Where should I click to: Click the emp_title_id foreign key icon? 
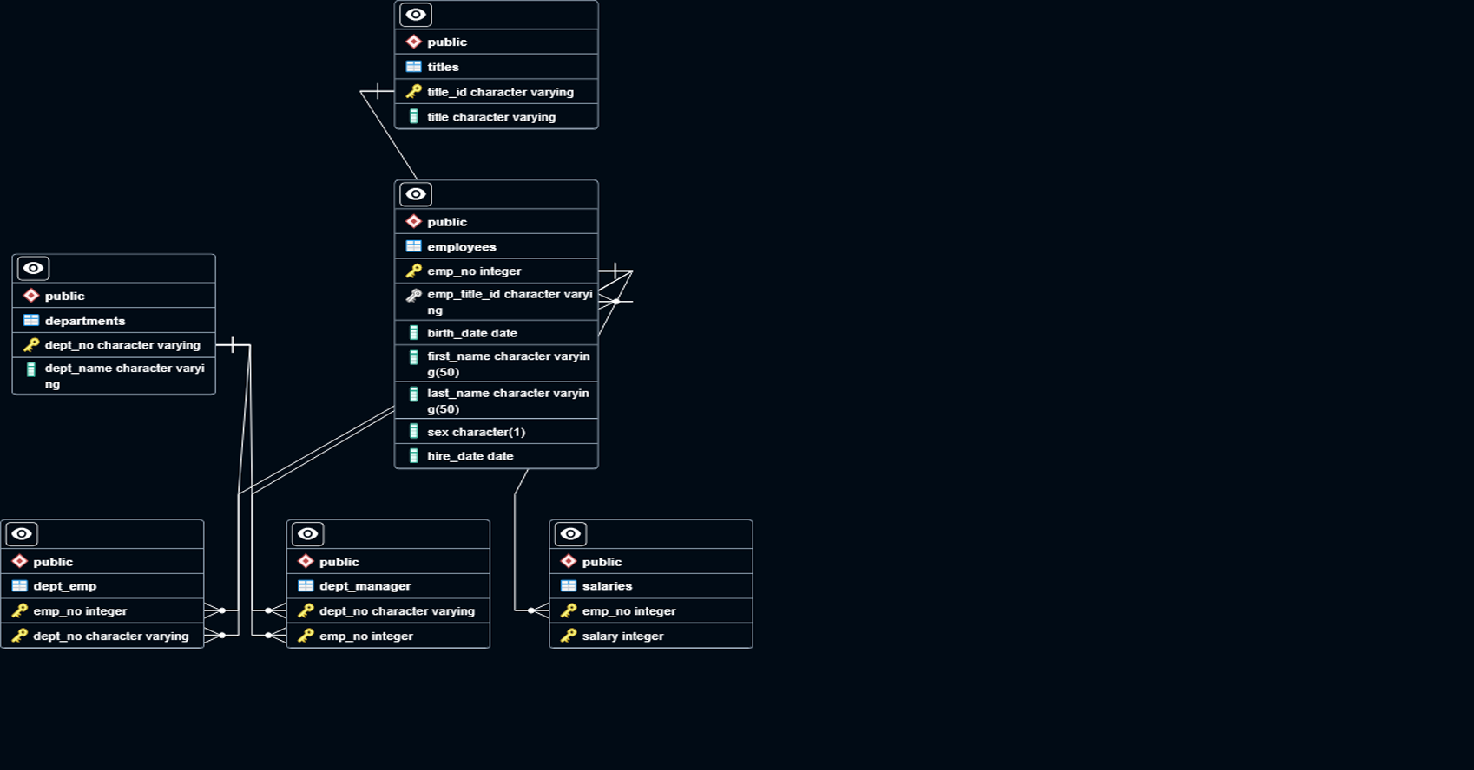[414, 296]
